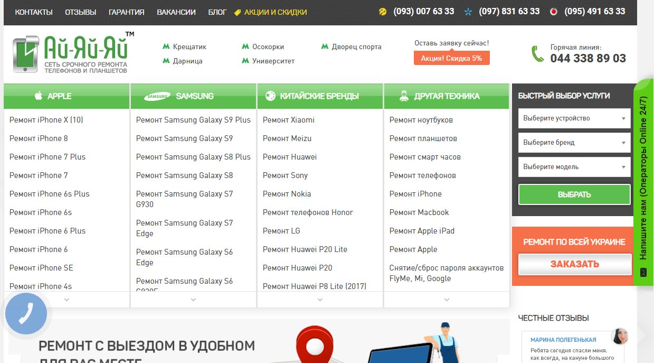Click the Apple category header

pos(67,96)
